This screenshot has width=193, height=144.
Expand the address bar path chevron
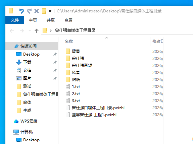point(51,30)
